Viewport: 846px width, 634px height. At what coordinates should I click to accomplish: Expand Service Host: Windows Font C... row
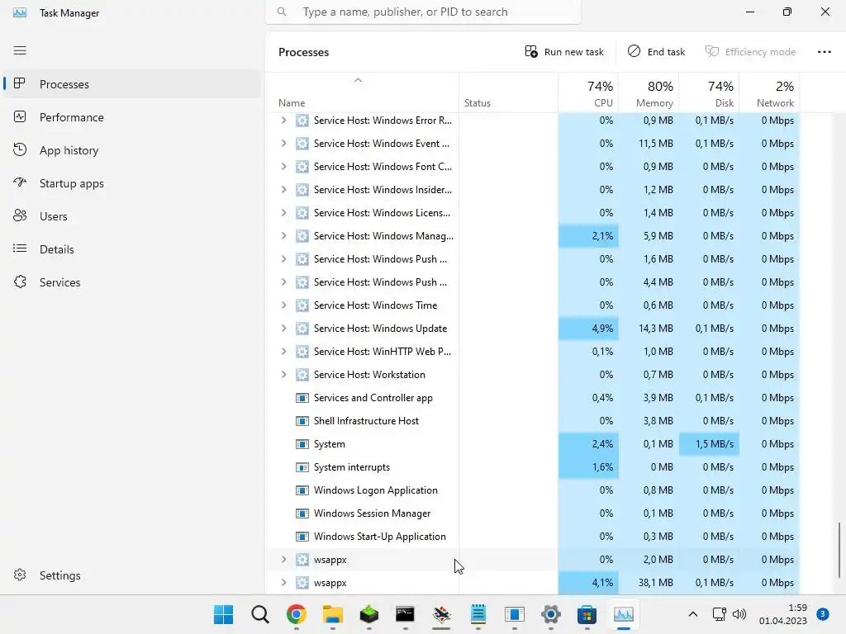pyautogui.click(x=283, y=167)
